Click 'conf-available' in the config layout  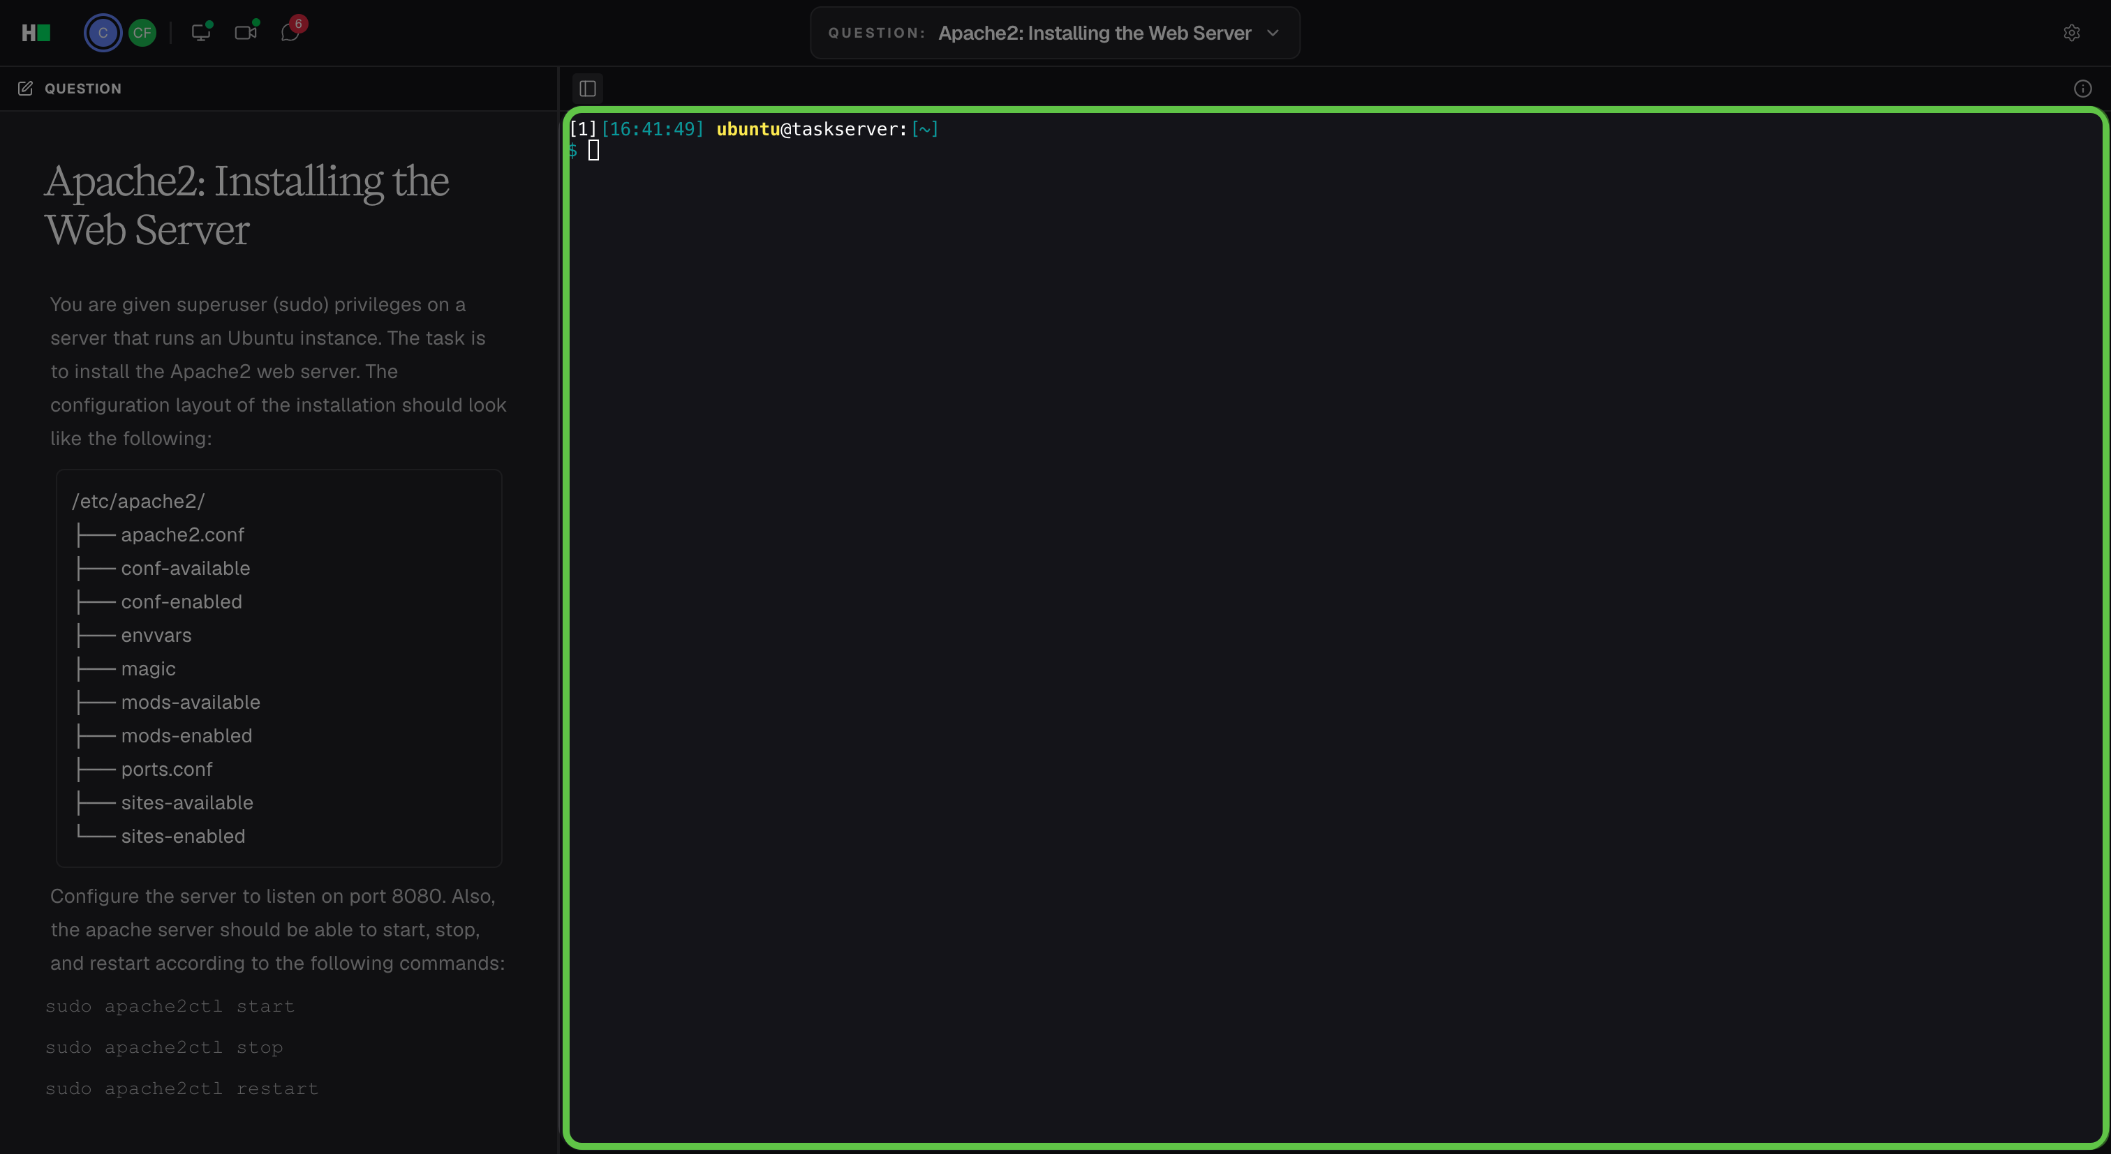coord(186,569)
